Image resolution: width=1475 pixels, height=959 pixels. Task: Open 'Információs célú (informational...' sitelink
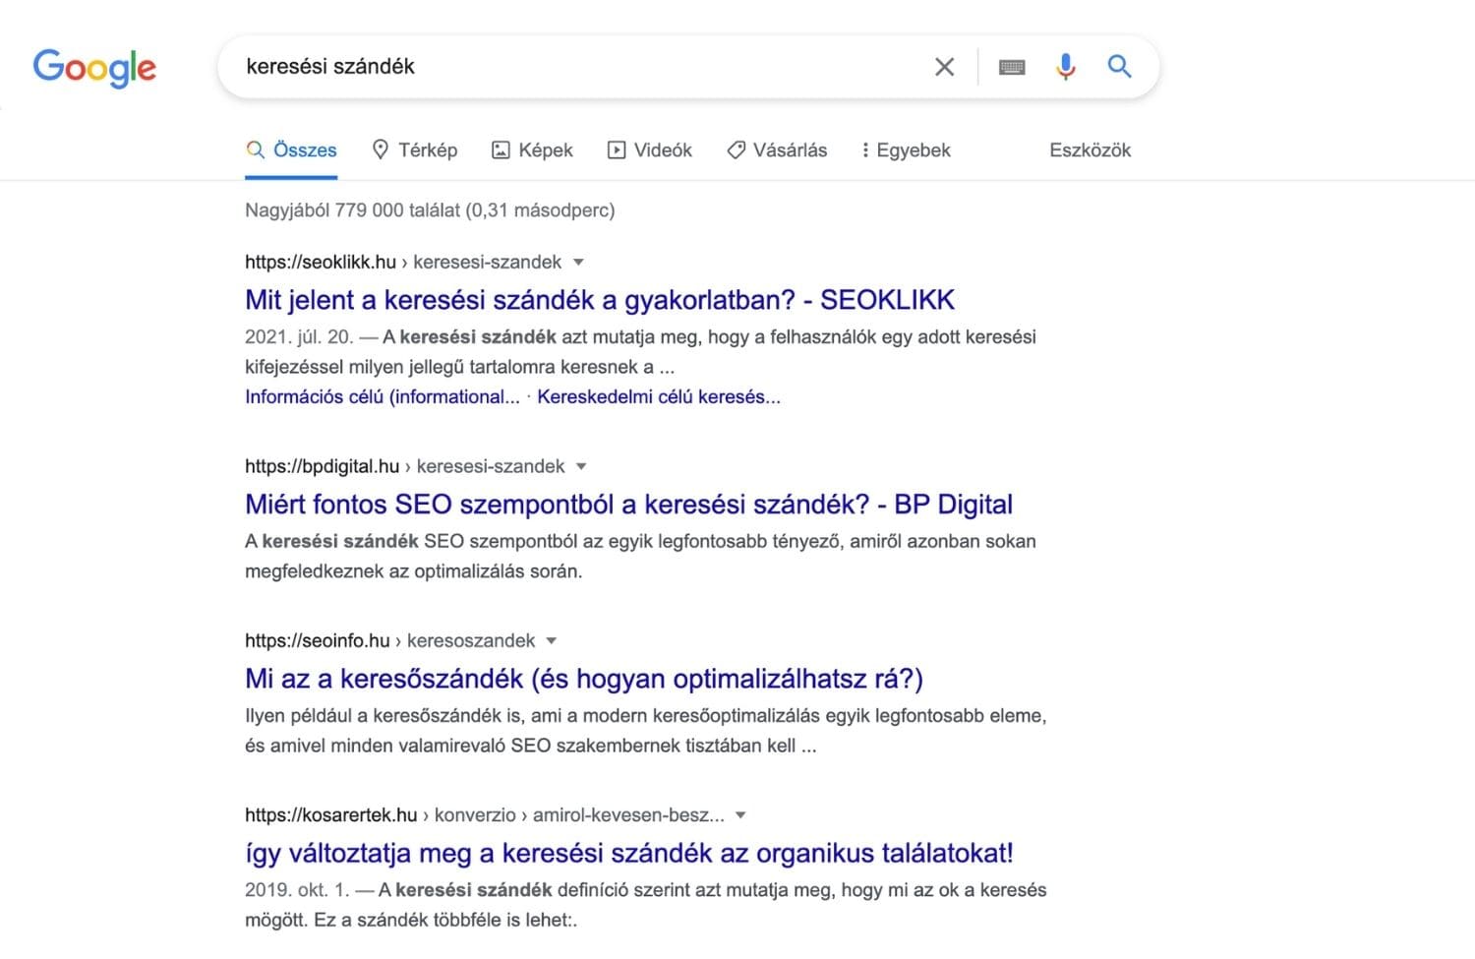(x=383, y=396)
